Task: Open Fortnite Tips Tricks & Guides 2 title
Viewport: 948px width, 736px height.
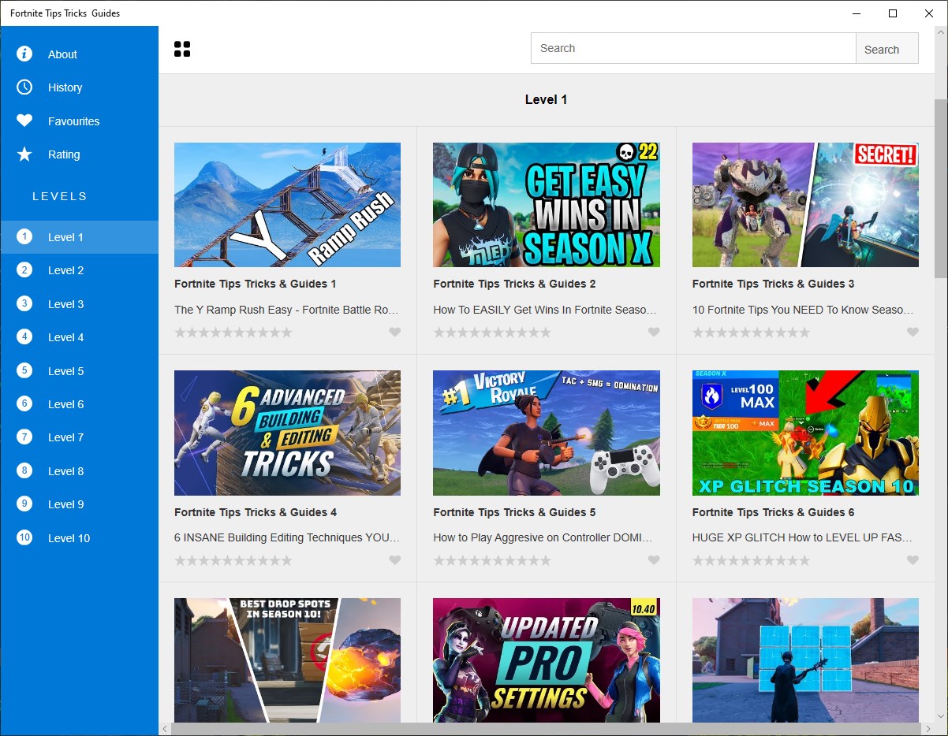Action: pos(514,284)
